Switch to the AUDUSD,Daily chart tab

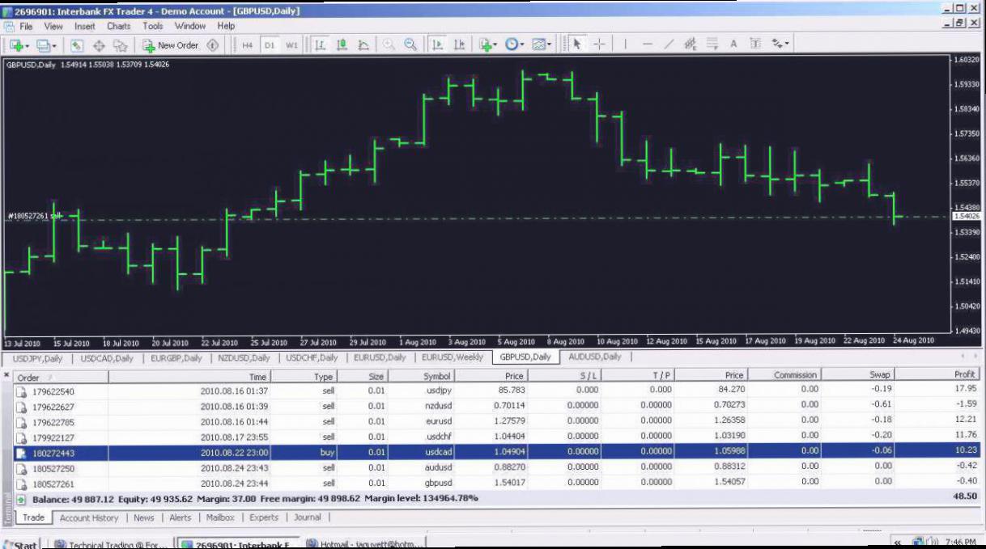click(x=595, y=357)
